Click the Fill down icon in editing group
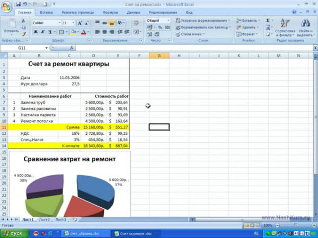The height and width of the screenshot is (238, 318). (x=268, y=28)
